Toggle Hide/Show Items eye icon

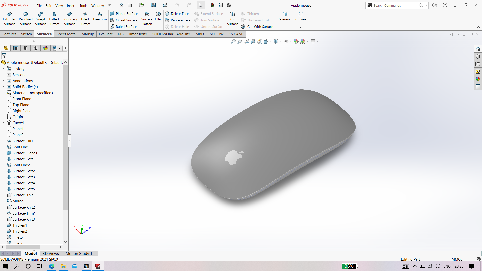286,41
